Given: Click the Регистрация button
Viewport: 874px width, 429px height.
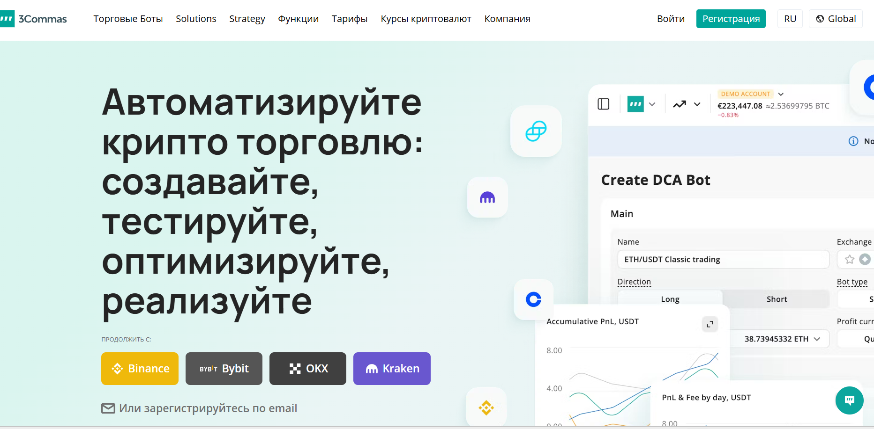Looking at the screenshot, I should coord(731,19).
